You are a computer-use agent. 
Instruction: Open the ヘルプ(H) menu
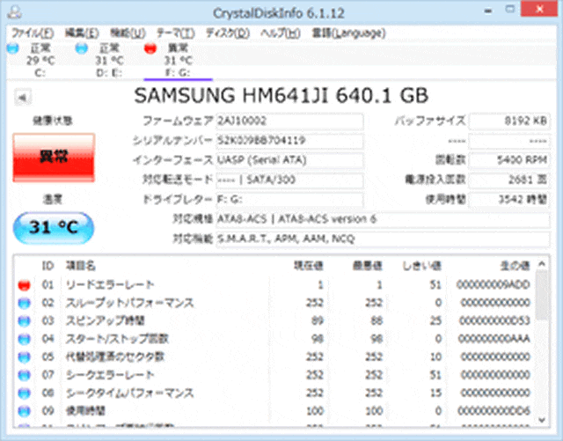point(281,33)
